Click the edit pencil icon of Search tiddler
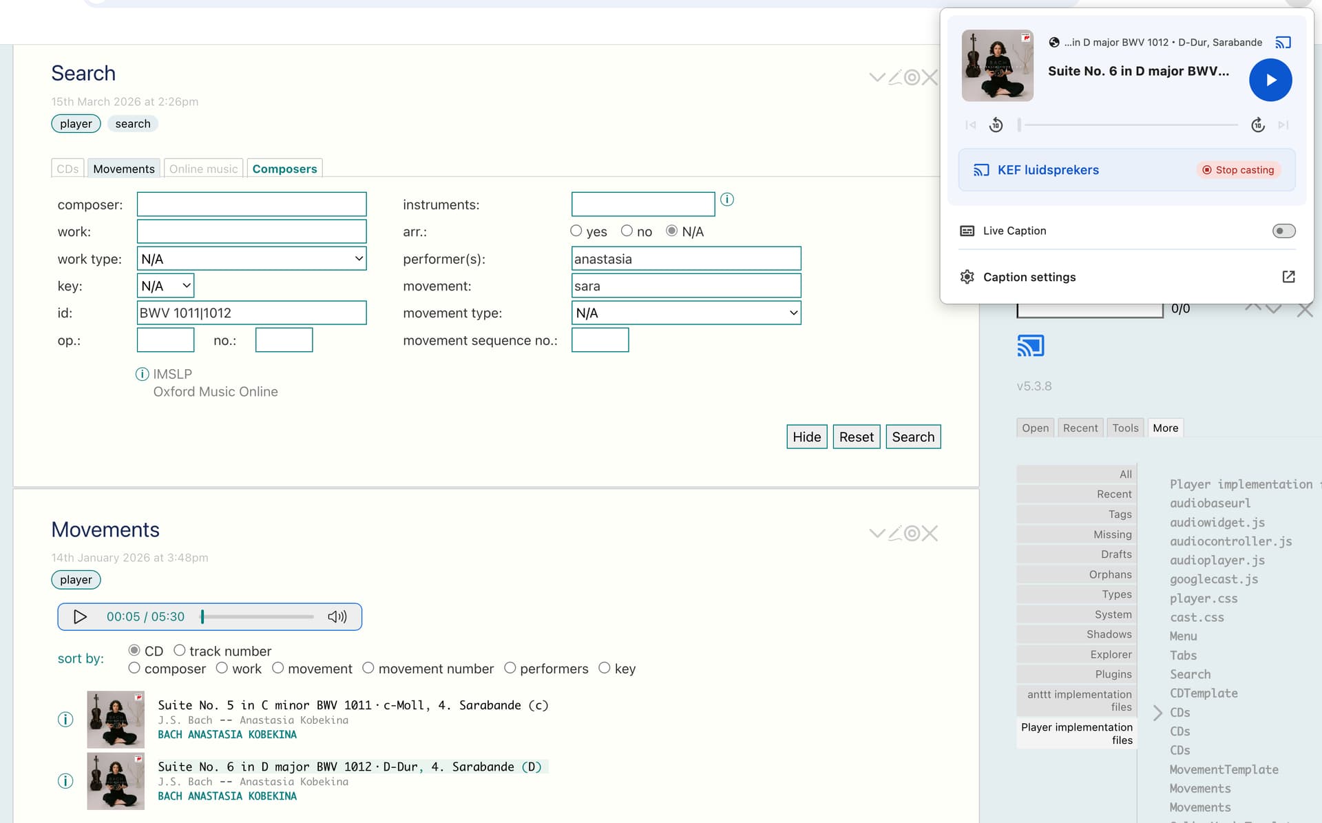The width and height of the screenshot is (1322, 823). pos(895,77)
